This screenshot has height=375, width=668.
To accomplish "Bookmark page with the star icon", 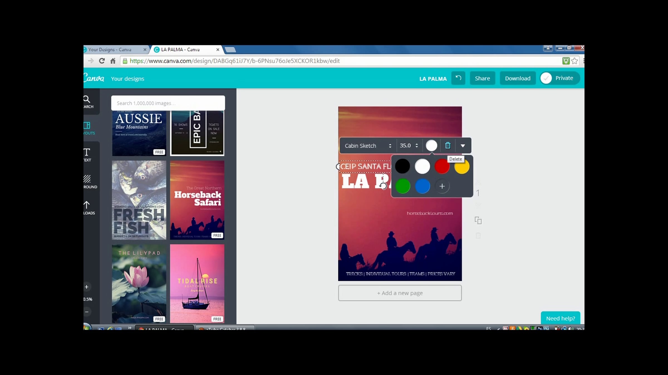I will (574, 61).
